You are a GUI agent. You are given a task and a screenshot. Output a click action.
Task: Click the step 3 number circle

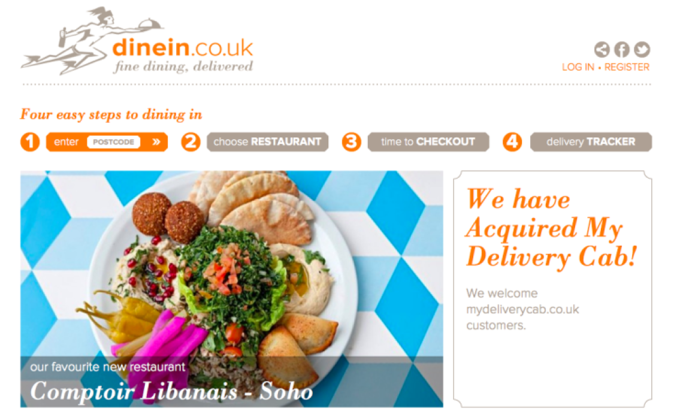click(x=352, y=142)
